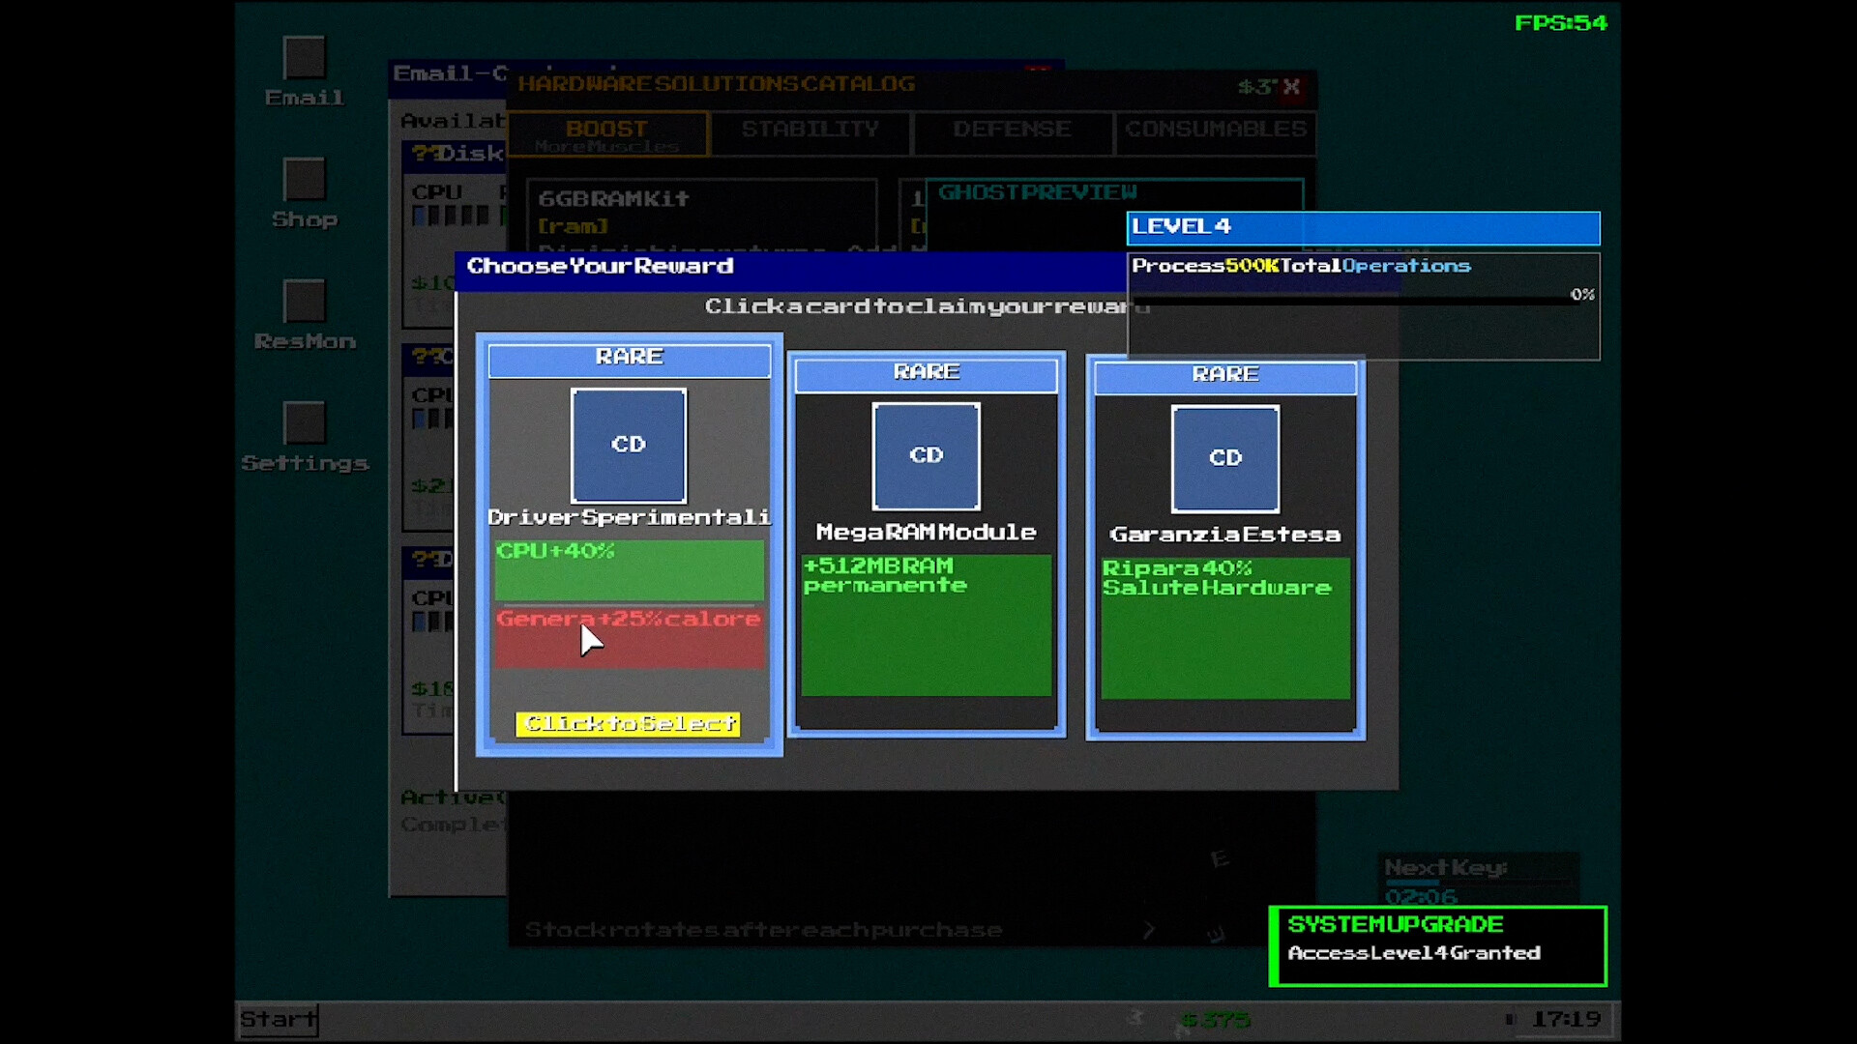Image resolution: width=1857 pixels, height=1044 pixels.
Task: Open the Email application icon
Action: tap(303, 59)
